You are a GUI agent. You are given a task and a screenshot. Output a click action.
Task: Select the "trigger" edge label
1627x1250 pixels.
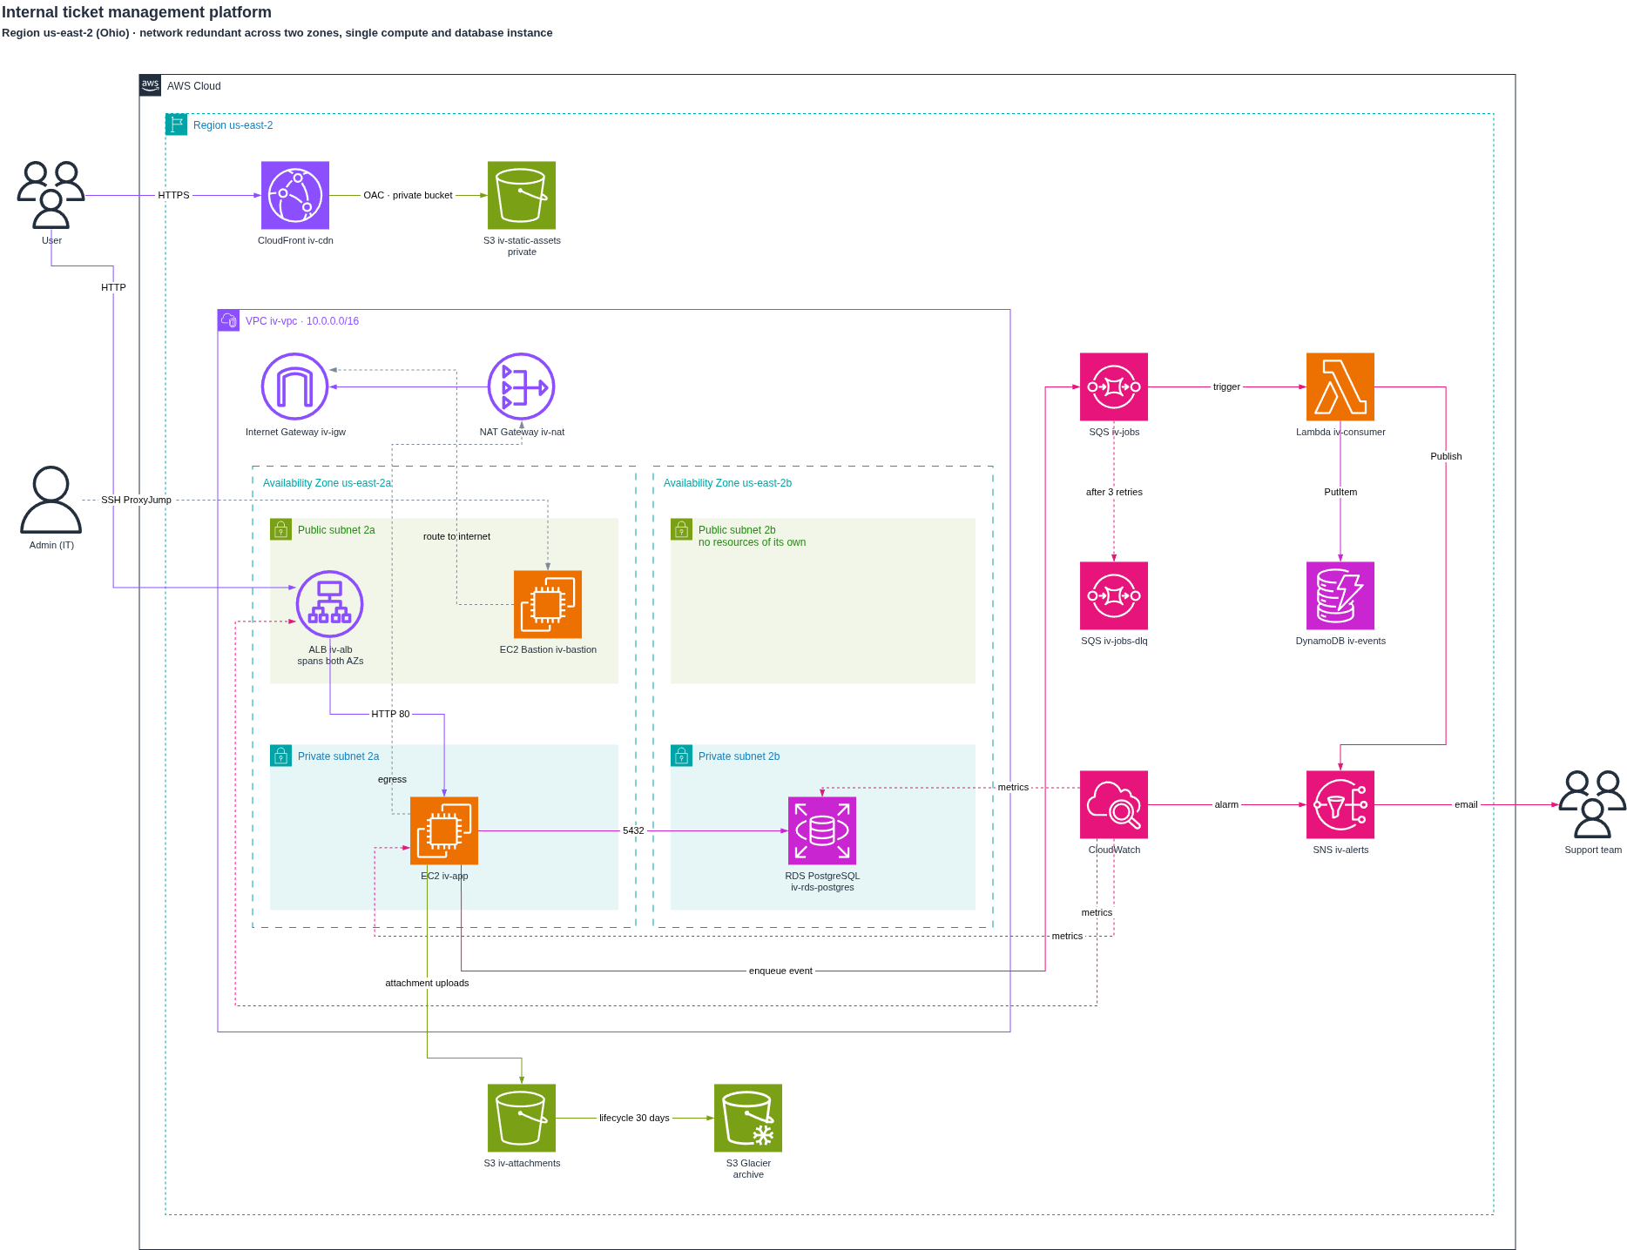coord(1226,386)
